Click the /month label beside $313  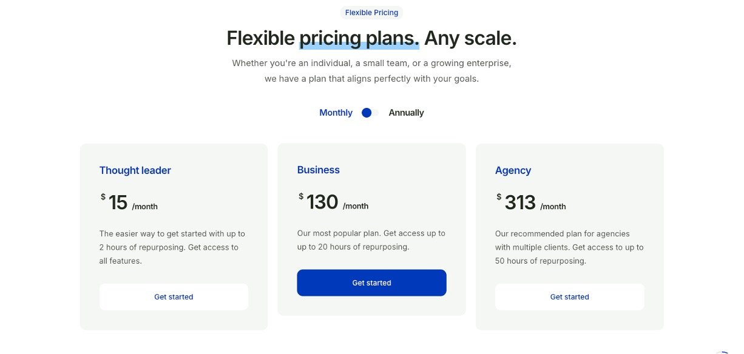[x=553, y=207]
